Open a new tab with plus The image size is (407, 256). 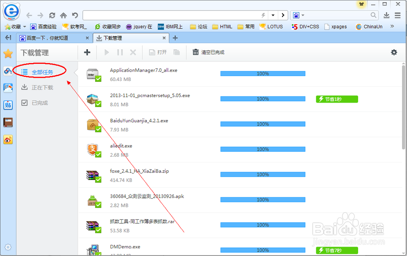[x=175, y=38]
